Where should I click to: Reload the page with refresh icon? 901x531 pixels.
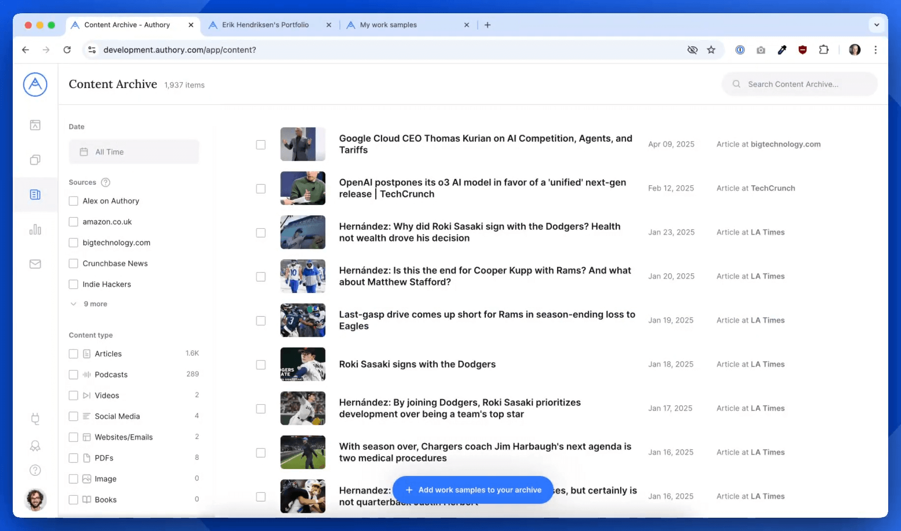(x=67, y=50)
